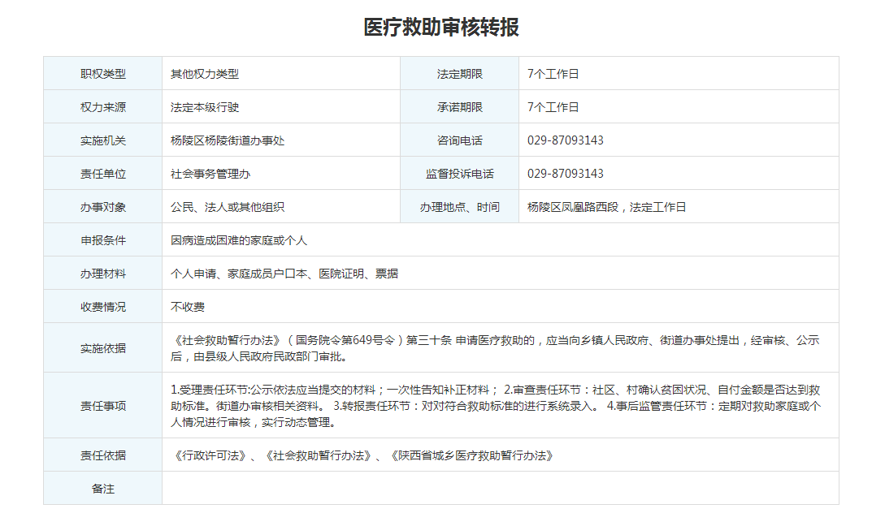885x513 pixels.
Task: Click the 因病造成困难的家庭或个人 condition text
Action: (239, 241)
